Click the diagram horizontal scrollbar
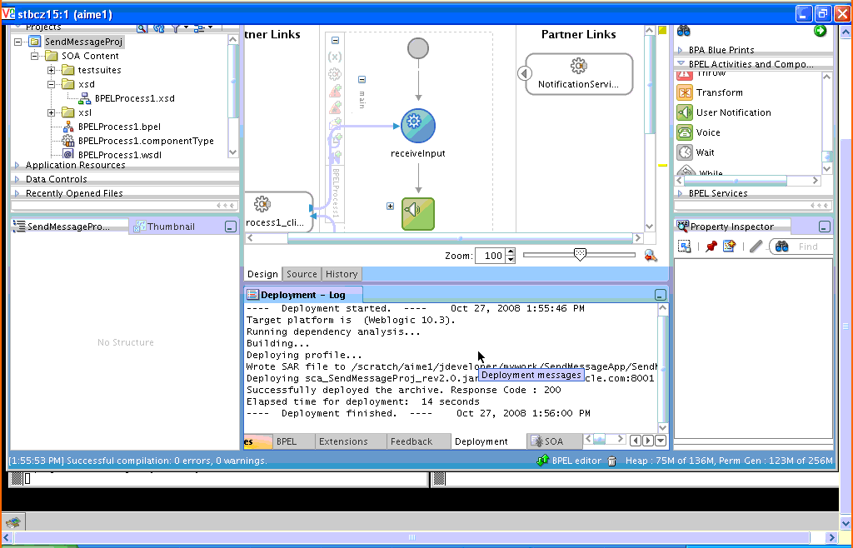This screenshot has width=853, height=548. coord(460,238)
